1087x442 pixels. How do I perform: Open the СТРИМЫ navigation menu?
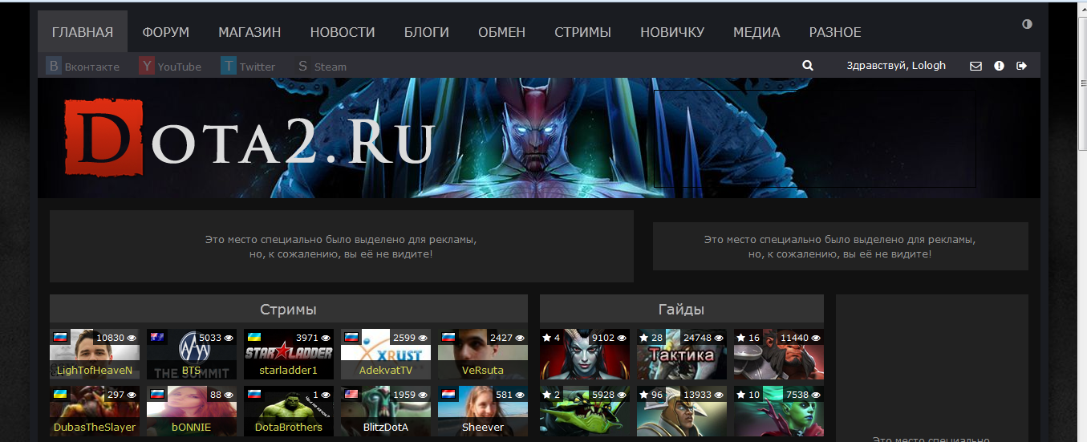(x=582, y=32)
